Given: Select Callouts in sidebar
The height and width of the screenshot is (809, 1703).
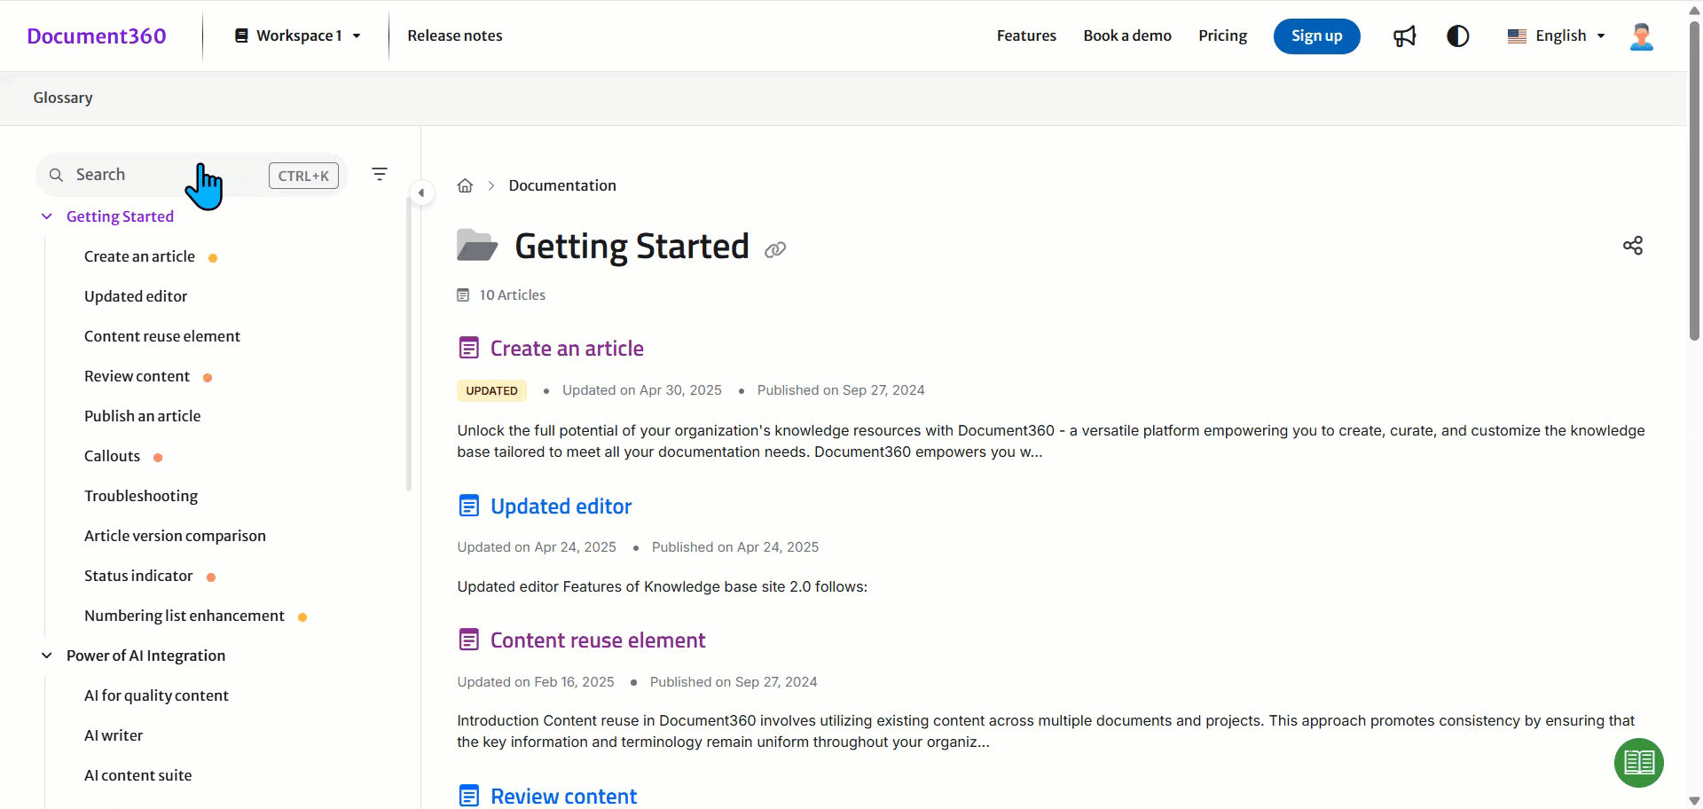Looking at the screenshot, I should click(112, 456).
